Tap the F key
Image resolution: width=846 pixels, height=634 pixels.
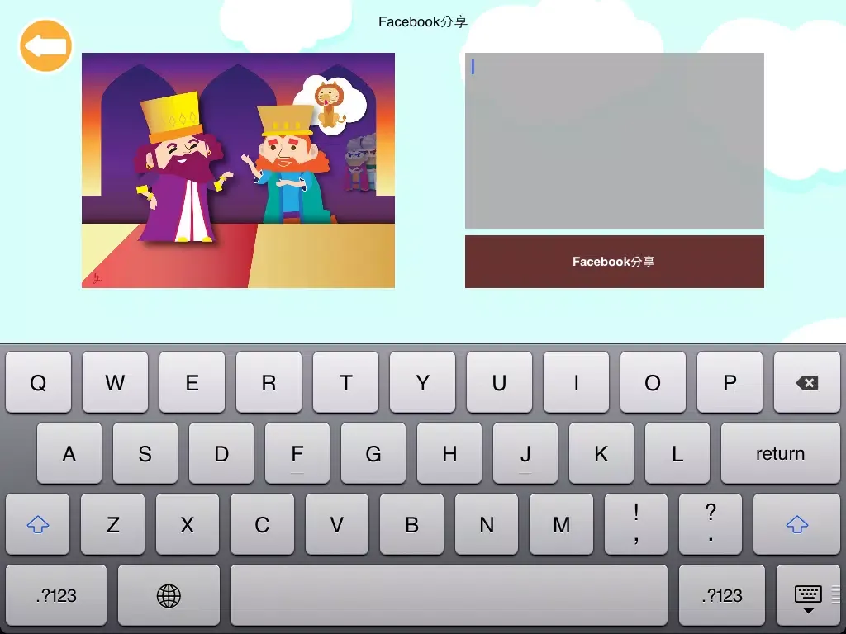coord(297,453)
